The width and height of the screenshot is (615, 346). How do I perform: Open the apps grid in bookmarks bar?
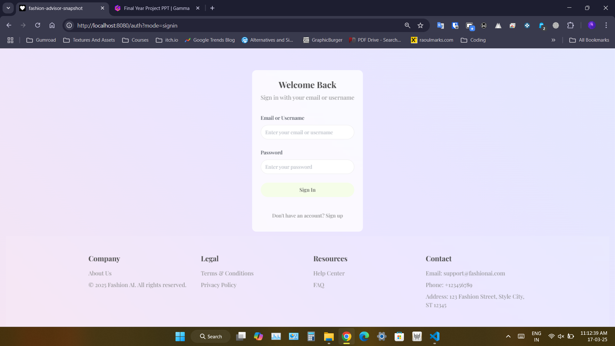pos(10,40)
